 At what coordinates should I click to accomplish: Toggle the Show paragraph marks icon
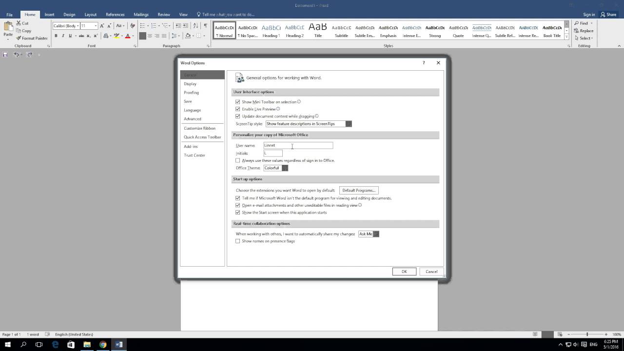click(x=205, y=26)
